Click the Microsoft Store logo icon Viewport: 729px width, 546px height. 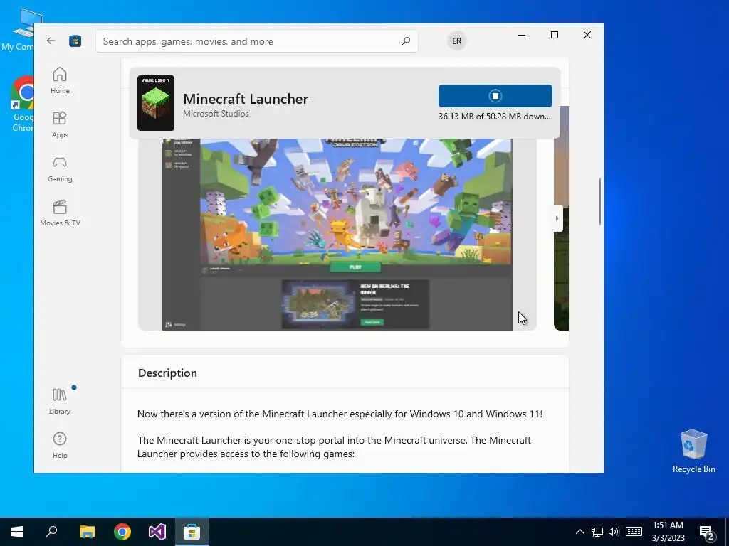point(75,41)
